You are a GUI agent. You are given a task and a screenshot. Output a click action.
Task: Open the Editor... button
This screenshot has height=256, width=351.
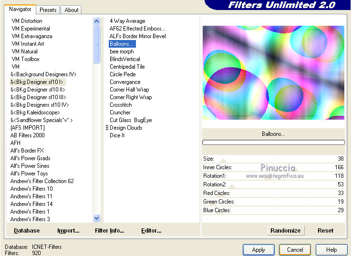151,230
